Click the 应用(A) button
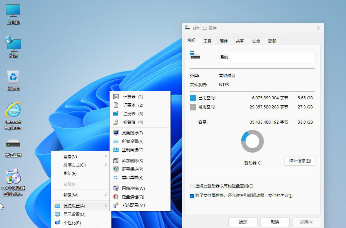 coord(306,222)
